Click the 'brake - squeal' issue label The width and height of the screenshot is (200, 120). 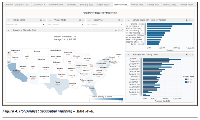coord(137,44)
